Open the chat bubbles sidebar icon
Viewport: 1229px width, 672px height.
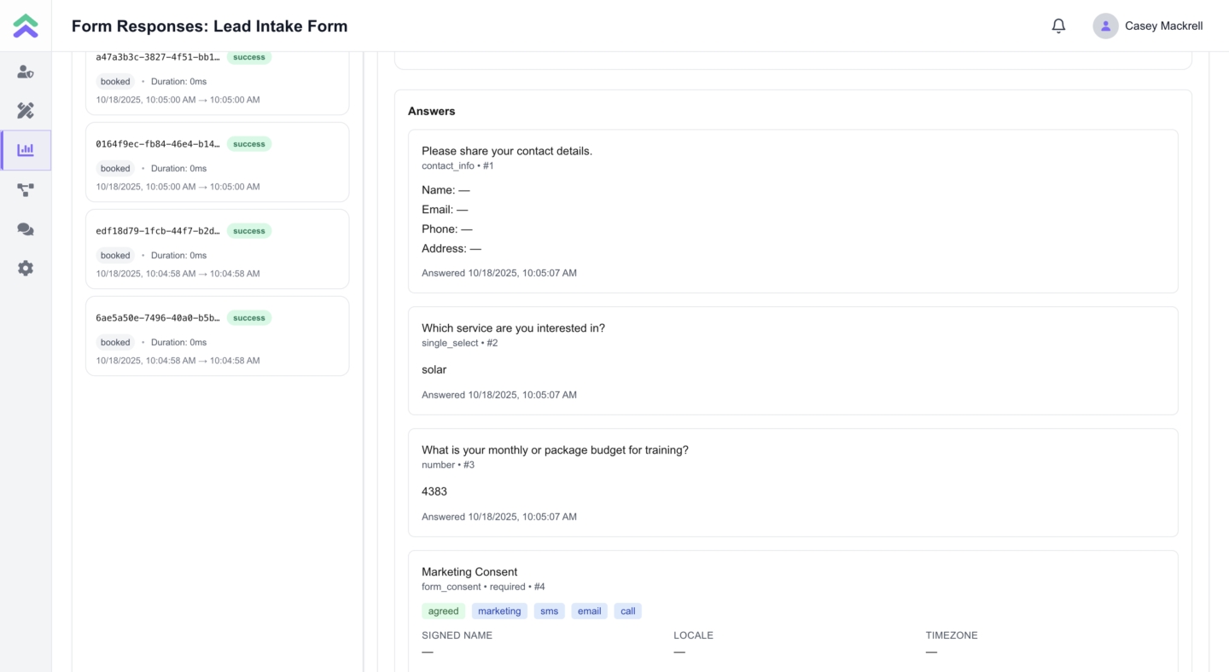(x=26, y=229)
